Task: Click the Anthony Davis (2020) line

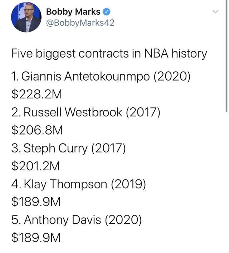Action: (77, 220)
